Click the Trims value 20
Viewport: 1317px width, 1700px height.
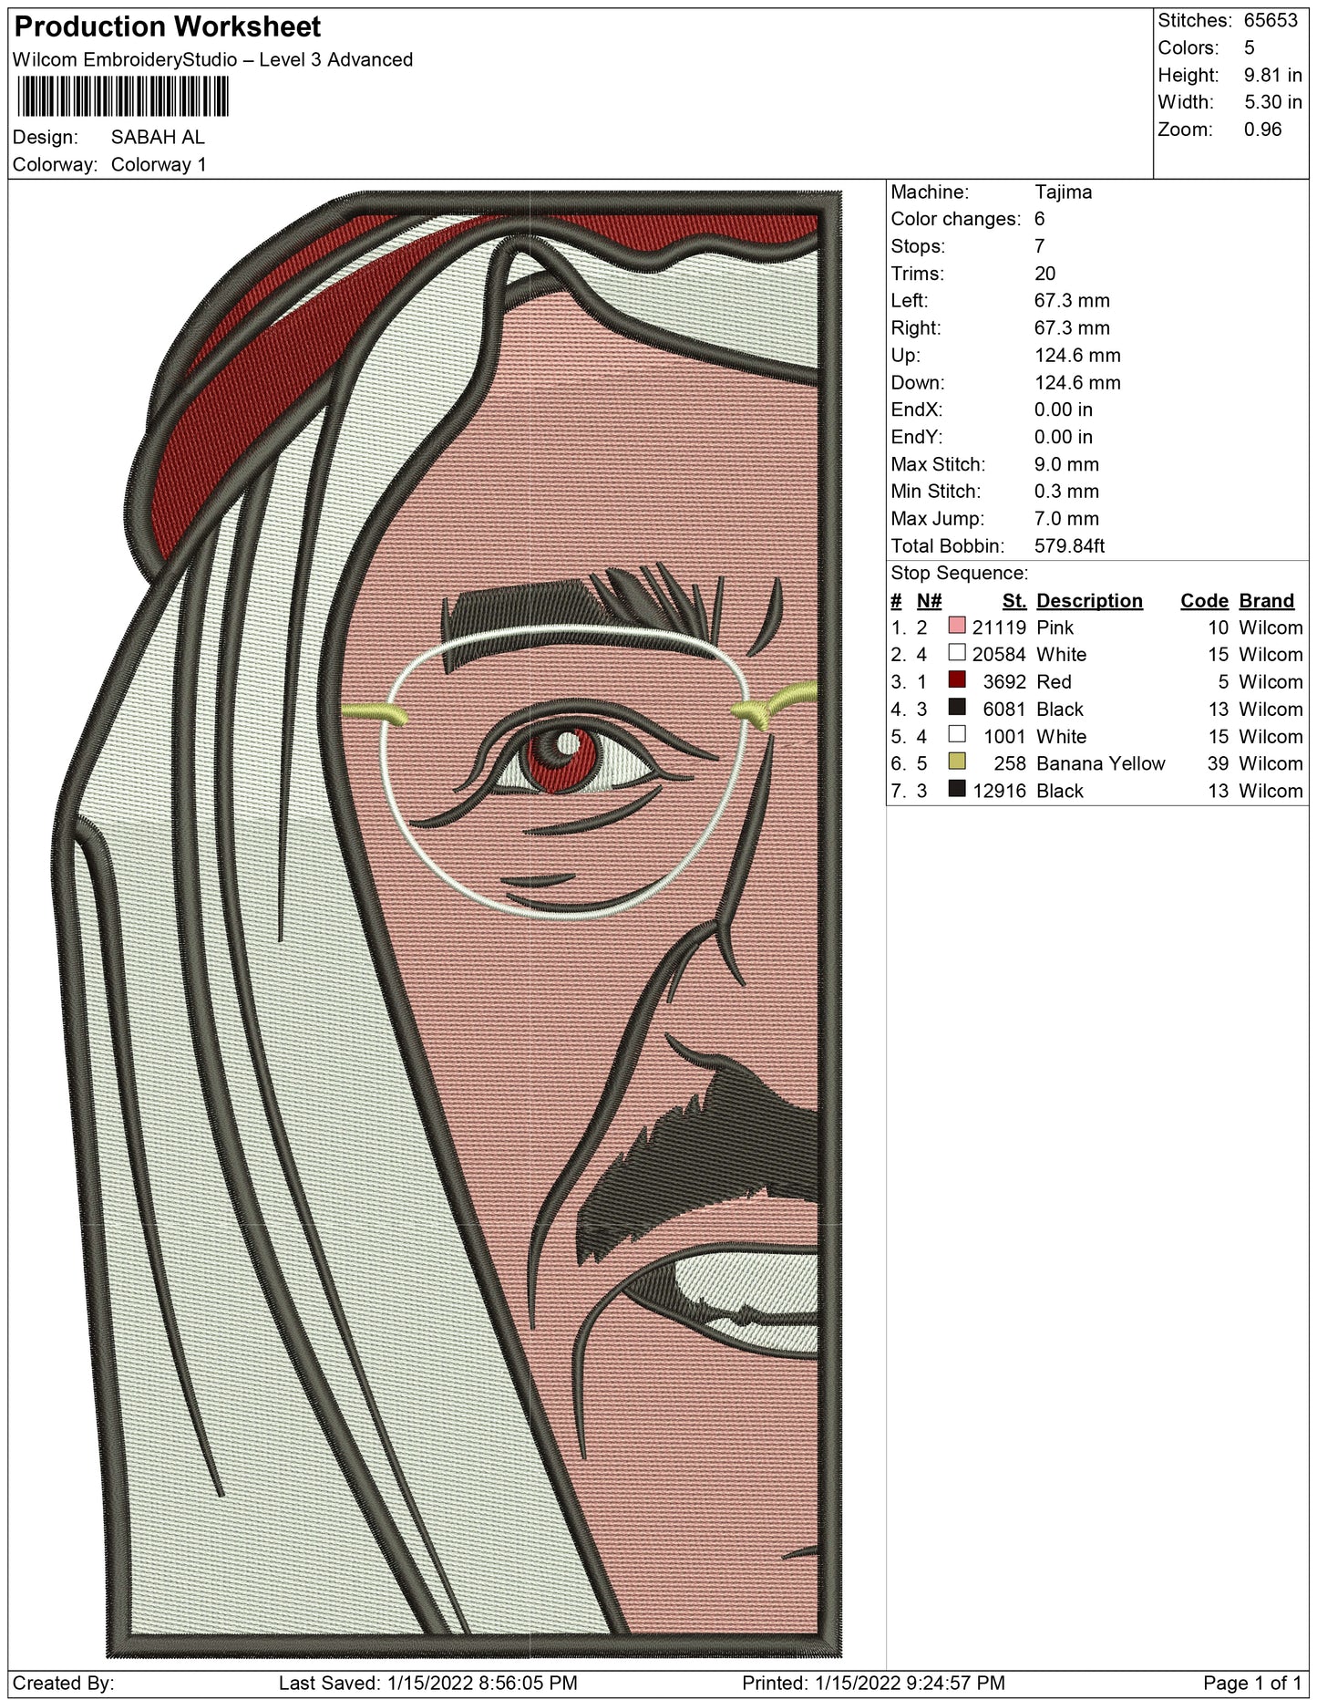[x=1044, y=274]
